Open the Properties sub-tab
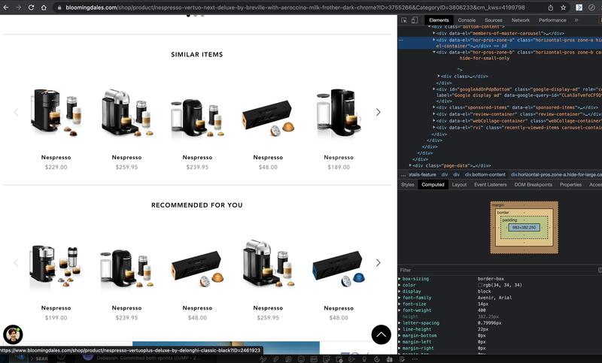The width and height of the screenshot is (602, 363). pos(570,185)
